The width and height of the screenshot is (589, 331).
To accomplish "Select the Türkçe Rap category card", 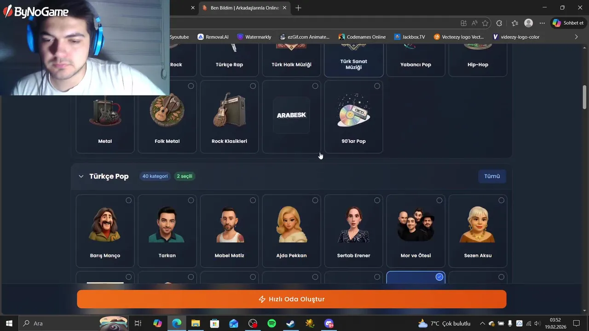I will (x=229, y=60).
